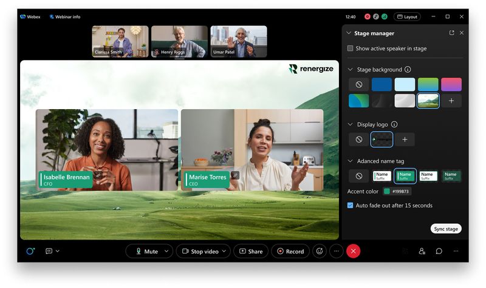This screenshot has width=486, height=288.
Task: Edit Isabelle Brennan's name tag
Action: coord(98,175)
